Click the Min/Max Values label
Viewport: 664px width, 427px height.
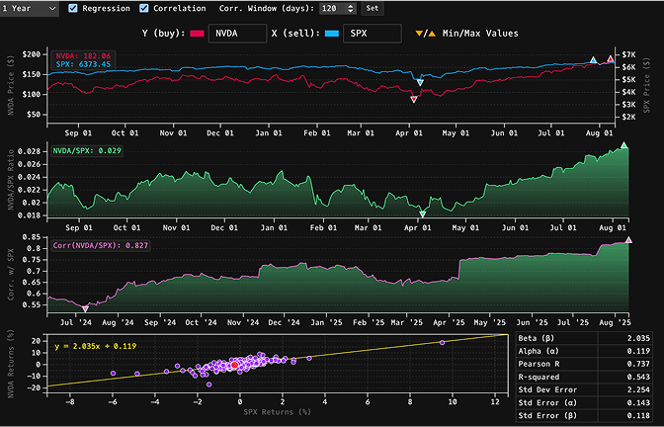480,34
